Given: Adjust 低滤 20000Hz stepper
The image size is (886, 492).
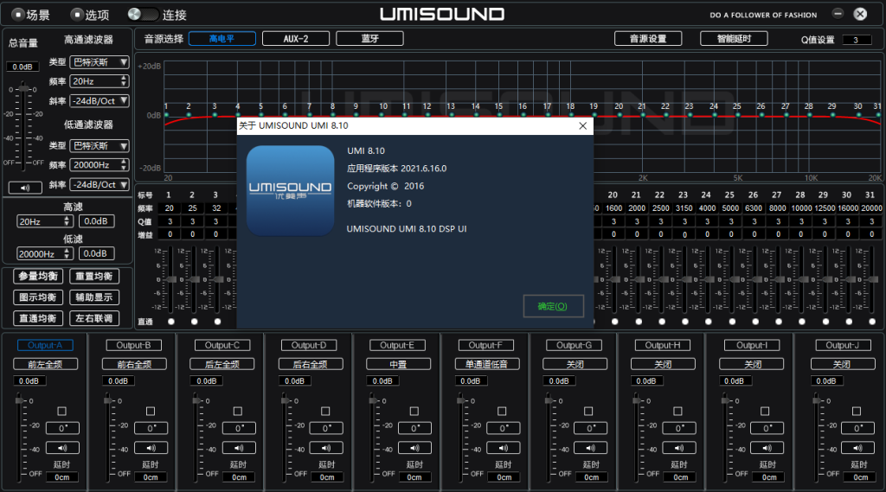Looking at the screenshot, I should pos(45,254).
